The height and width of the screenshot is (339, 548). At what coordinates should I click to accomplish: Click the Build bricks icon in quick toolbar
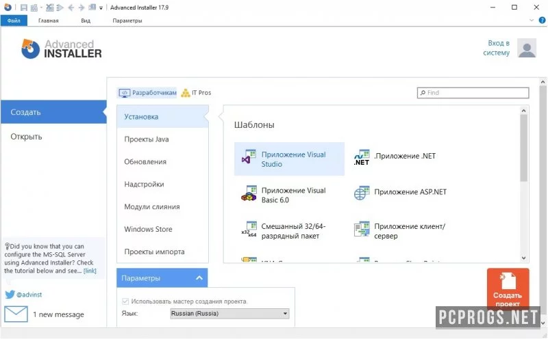[x=34, y=8]
